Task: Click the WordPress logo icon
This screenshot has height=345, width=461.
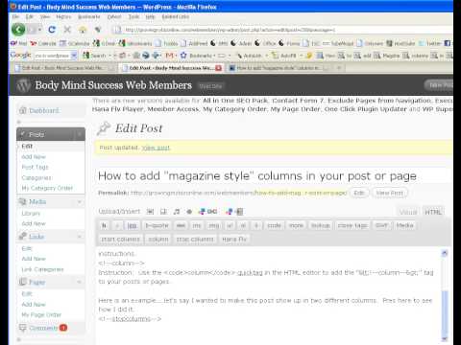Action: pyautogui.click(x=23, y=85)
